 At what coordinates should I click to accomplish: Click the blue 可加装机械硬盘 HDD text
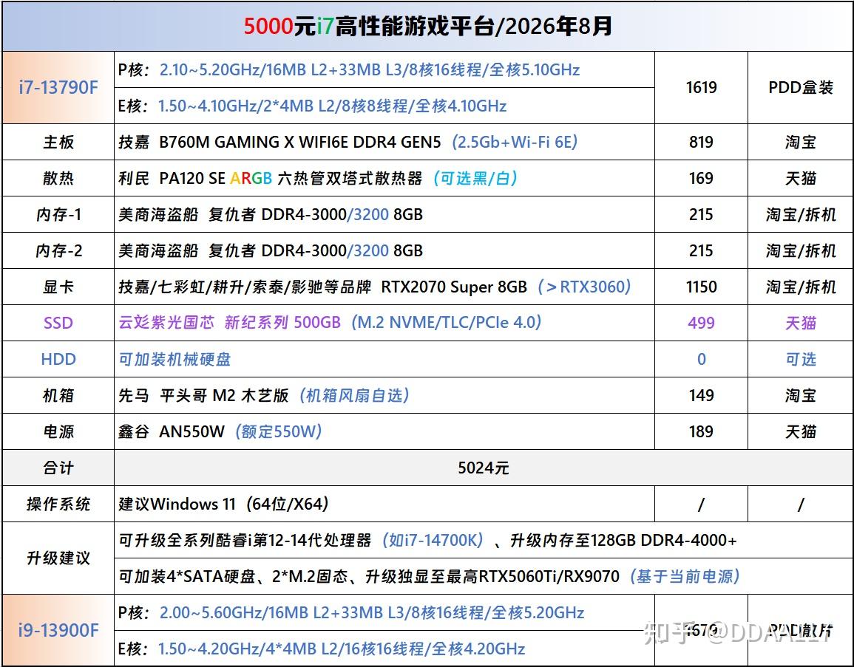point(174,359)
